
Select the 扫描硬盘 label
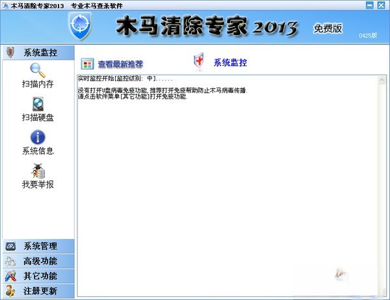click(38, 118)
